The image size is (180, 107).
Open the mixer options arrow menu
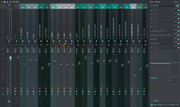(2, 2)
